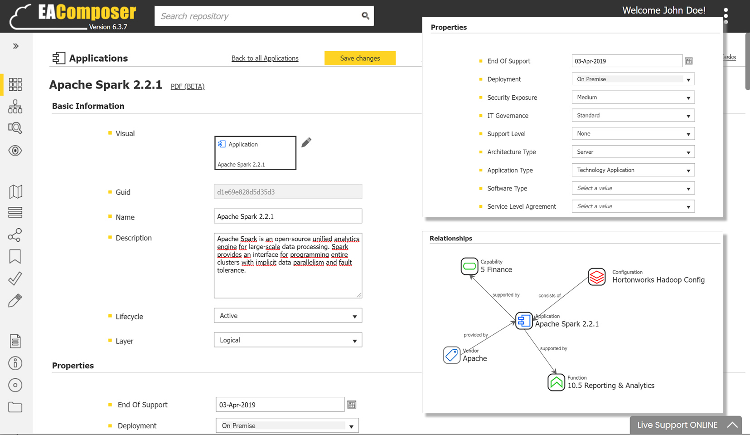This screenshot has height=435, width=750.
Task: Click the search magnifier icon
Action: point(365,16)
